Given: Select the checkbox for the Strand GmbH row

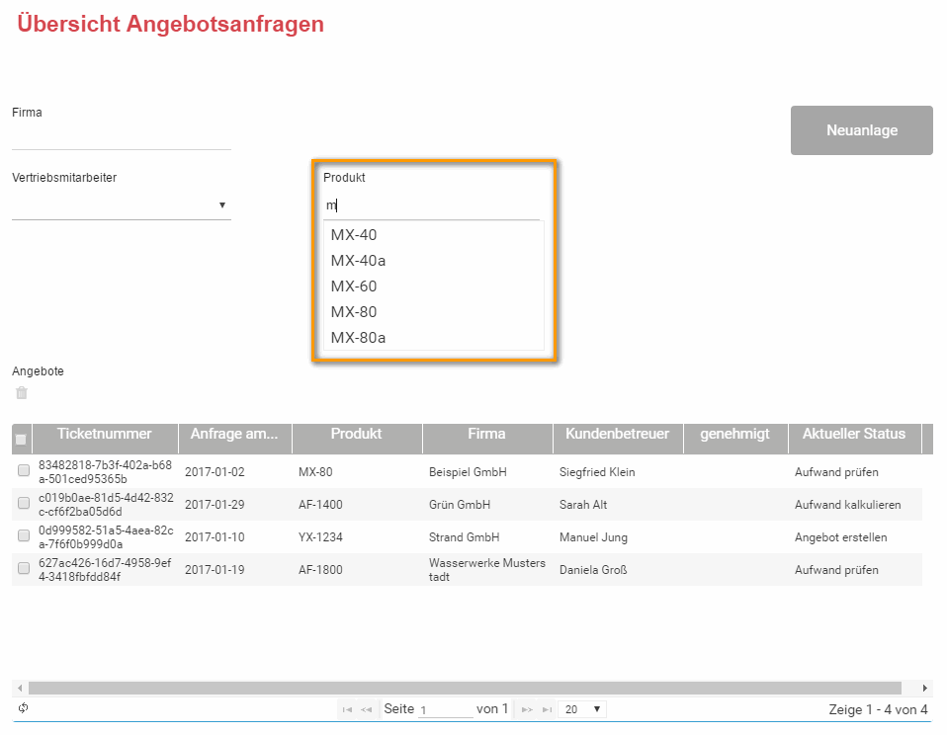Looking at the screenshot, I should click(24, 536).
